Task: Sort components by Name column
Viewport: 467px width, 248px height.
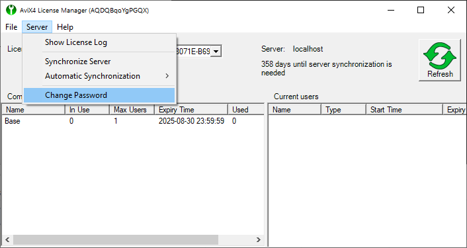Action: click(x=34, y=110)
